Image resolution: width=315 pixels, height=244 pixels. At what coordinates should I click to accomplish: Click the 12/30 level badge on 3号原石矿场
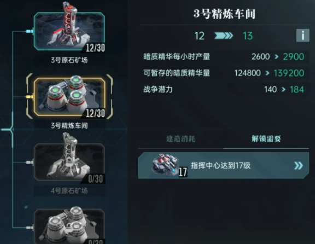[95, 48]
